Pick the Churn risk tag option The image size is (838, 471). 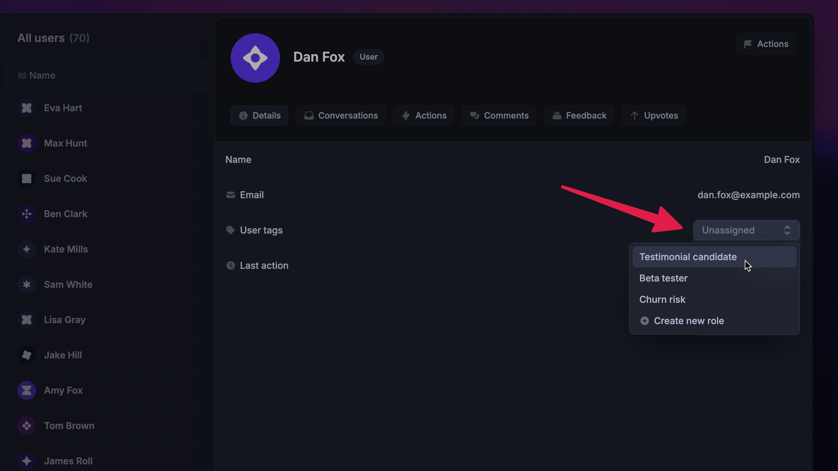(x=662, y=299)
